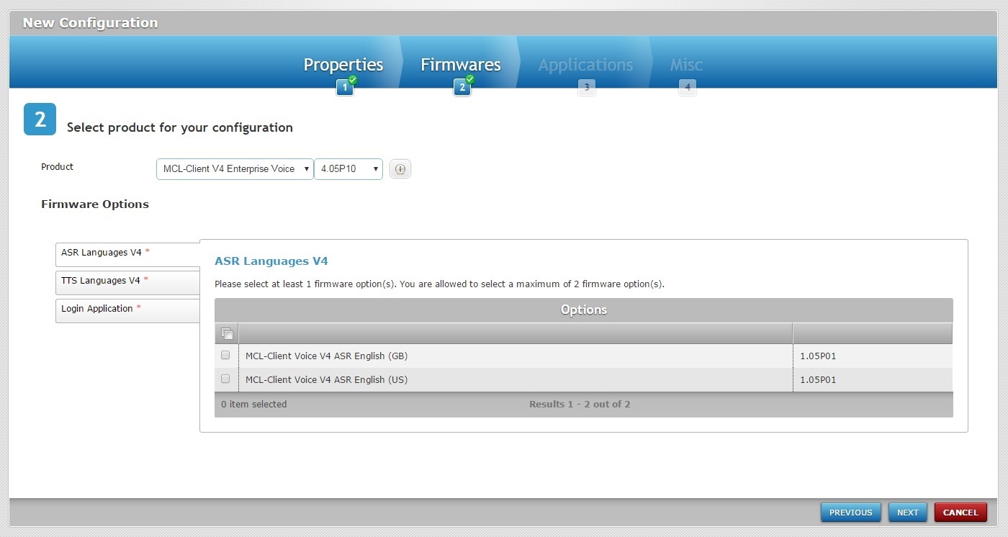Click Firmware Options heading
Screen dimensions: 1008x537
coord(95,204)
